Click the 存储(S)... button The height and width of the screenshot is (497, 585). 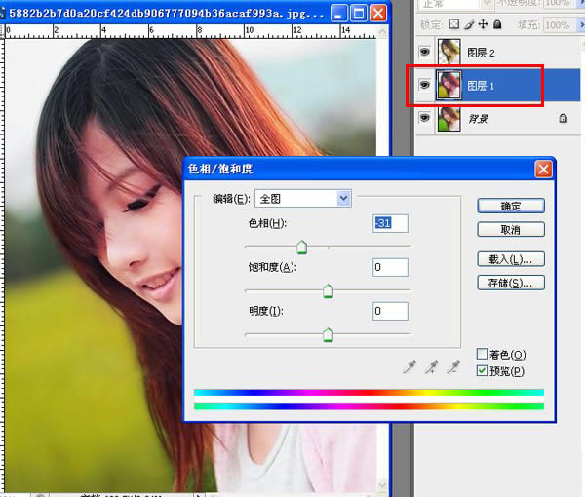tap(511, 283)
